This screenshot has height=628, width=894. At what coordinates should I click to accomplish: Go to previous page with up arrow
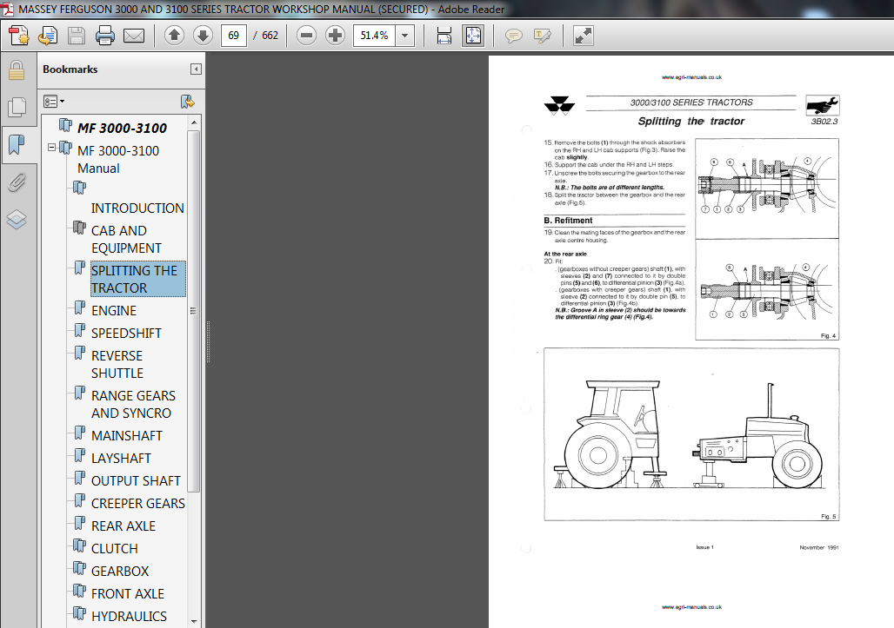175,36
